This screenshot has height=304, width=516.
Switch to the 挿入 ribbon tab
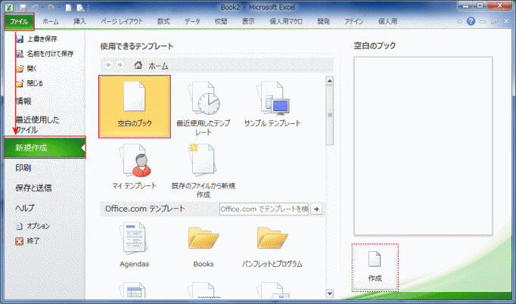79,22
